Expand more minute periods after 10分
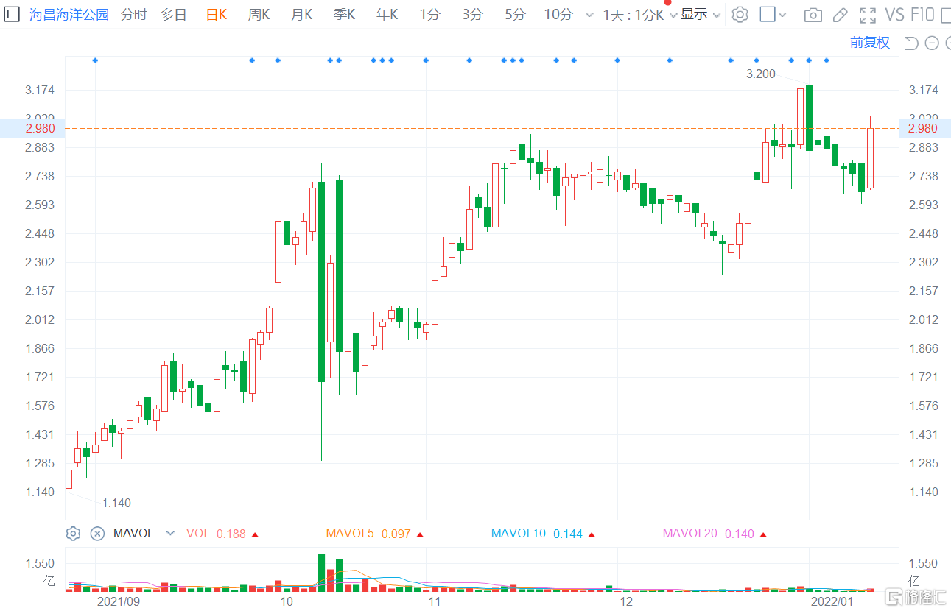This screenshot has height=611, width=951. [x=588, y=15]
